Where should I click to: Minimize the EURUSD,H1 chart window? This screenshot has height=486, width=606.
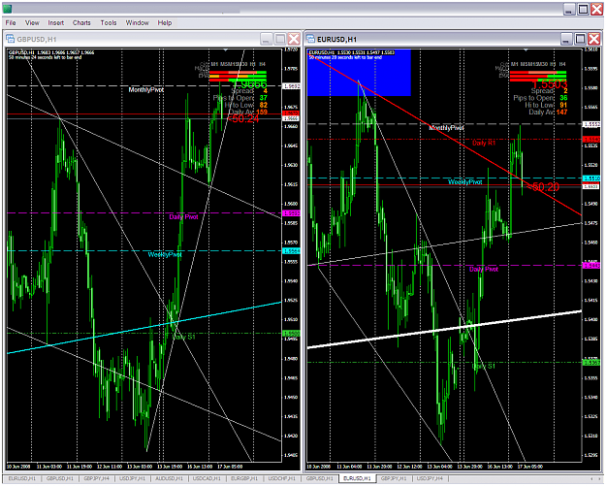coord(566,39)
